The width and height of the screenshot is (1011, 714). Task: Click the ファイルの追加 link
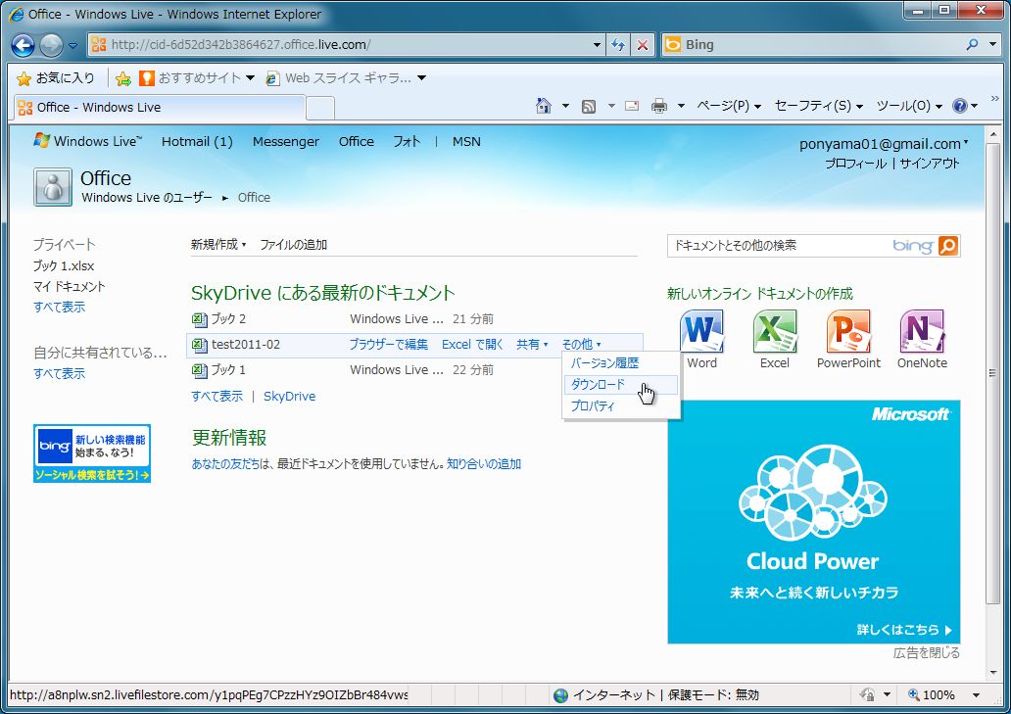(293, 245)
